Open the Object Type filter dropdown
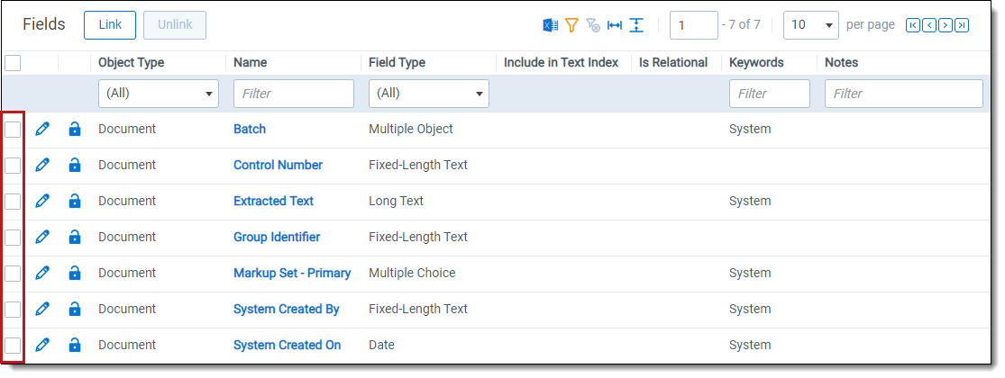Screen dimensions: 1005x378 (159, 94)
